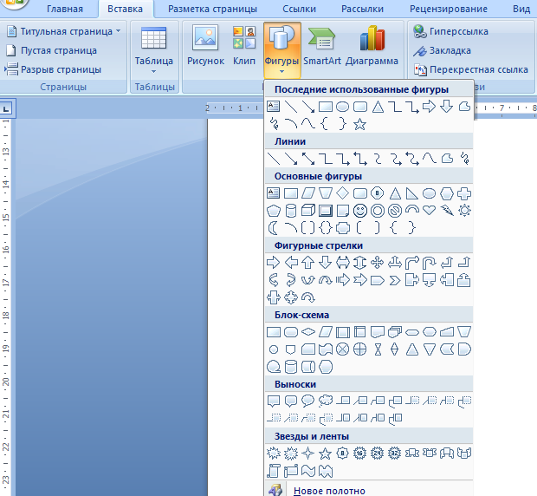
Task: Select the flowchart summing junction shape
Action: (342, 349)
